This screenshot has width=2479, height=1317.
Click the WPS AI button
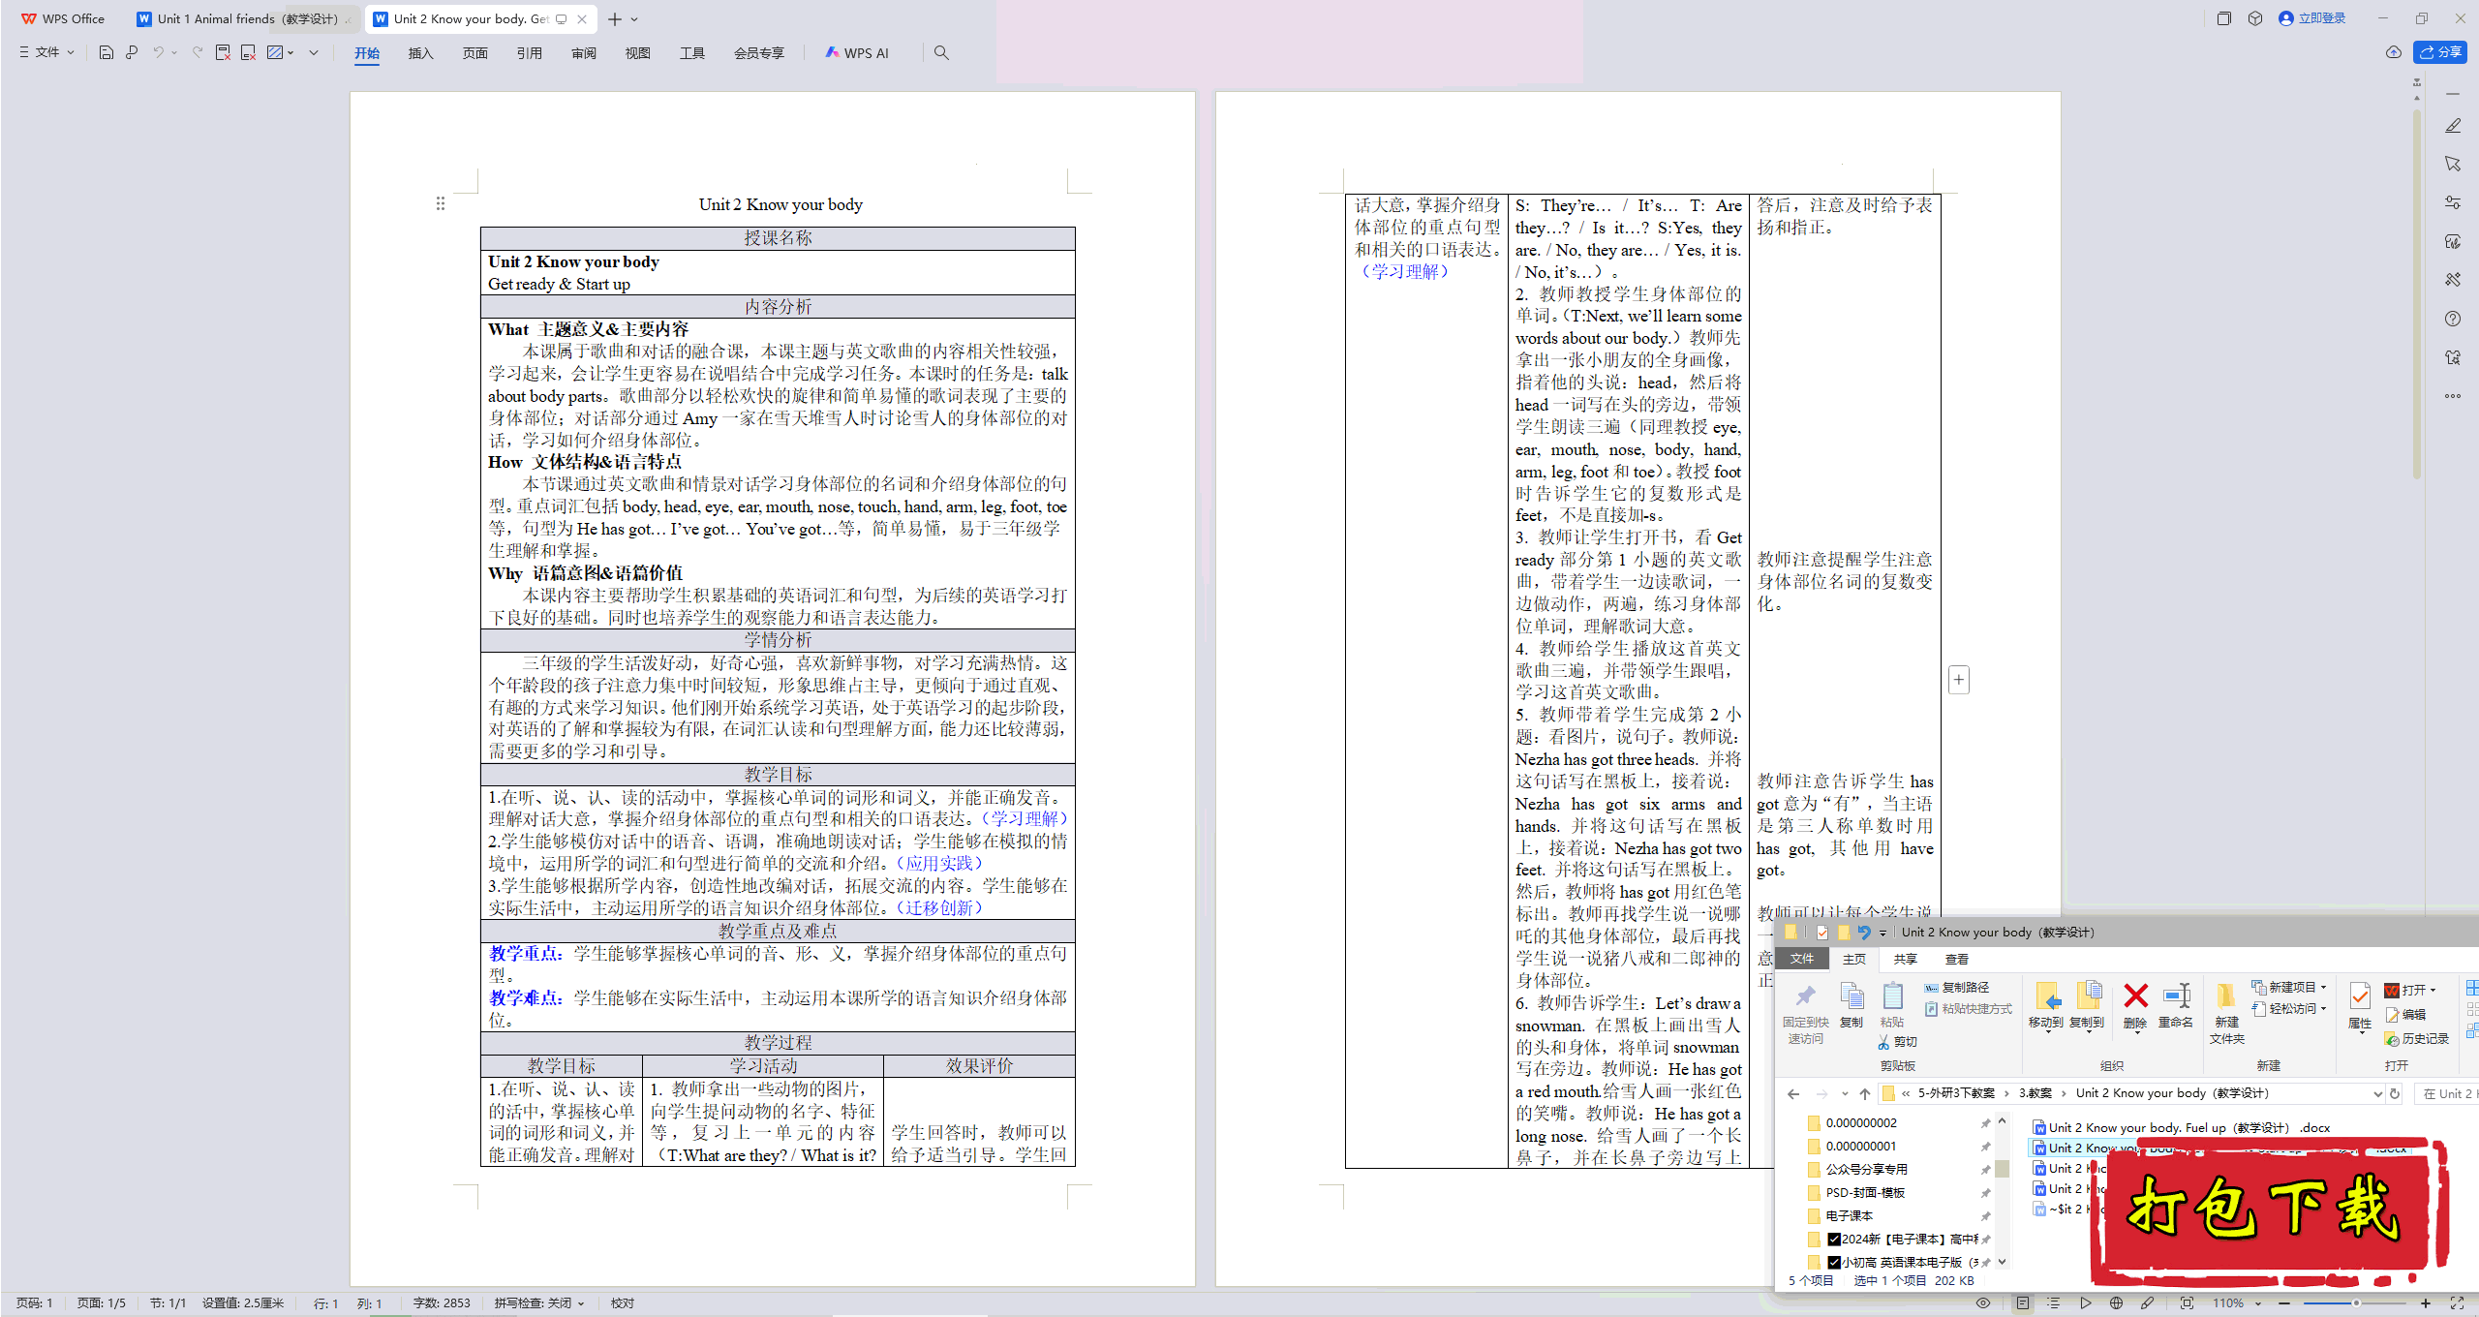pos(857,53)
